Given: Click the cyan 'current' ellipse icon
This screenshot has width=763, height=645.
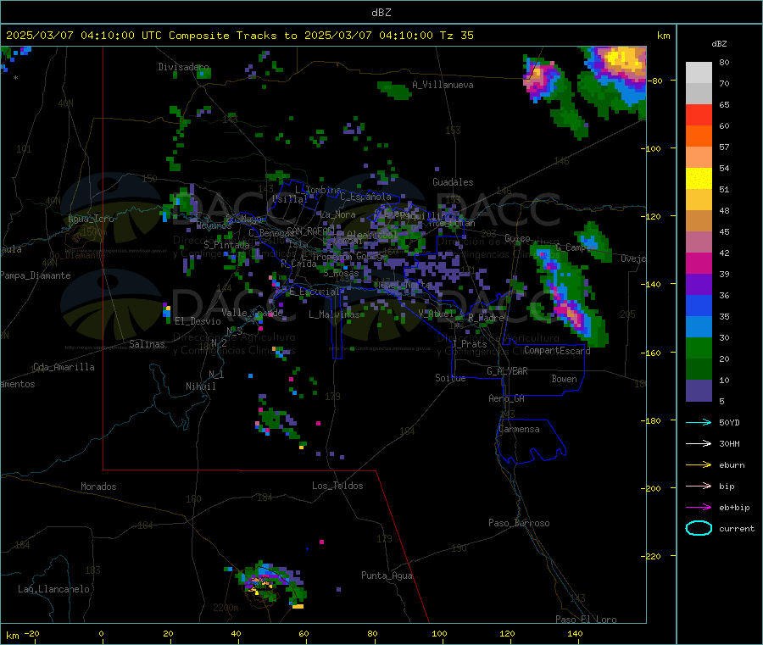Looking at the screenshot, I should tap(699, 528).
